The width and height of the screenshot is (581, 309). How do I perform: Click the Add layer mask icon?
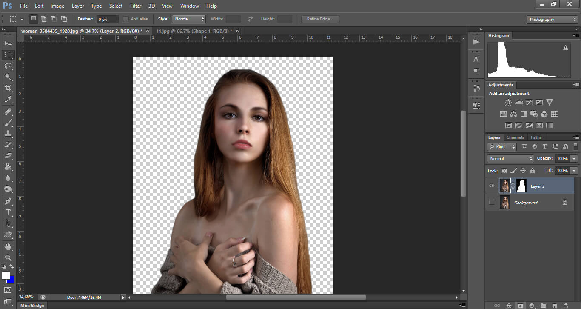pos(520,306)
